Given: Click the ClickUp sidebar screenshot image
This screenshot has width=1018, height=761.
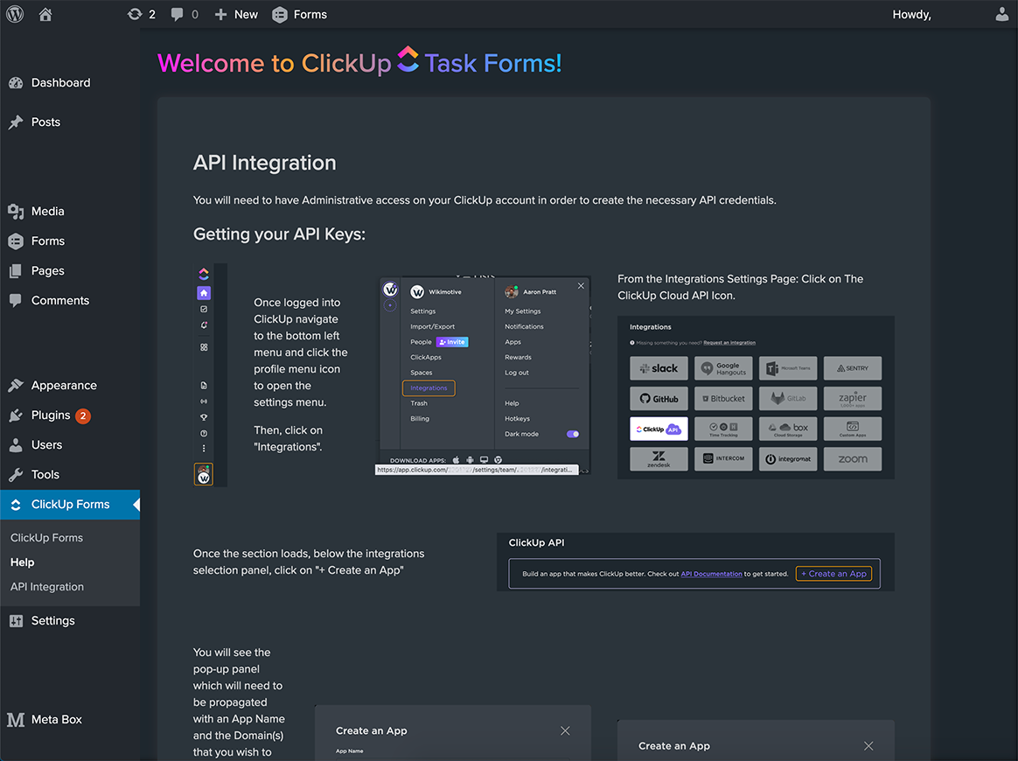Looking at the screenshot, I should (x=211, y=374).
